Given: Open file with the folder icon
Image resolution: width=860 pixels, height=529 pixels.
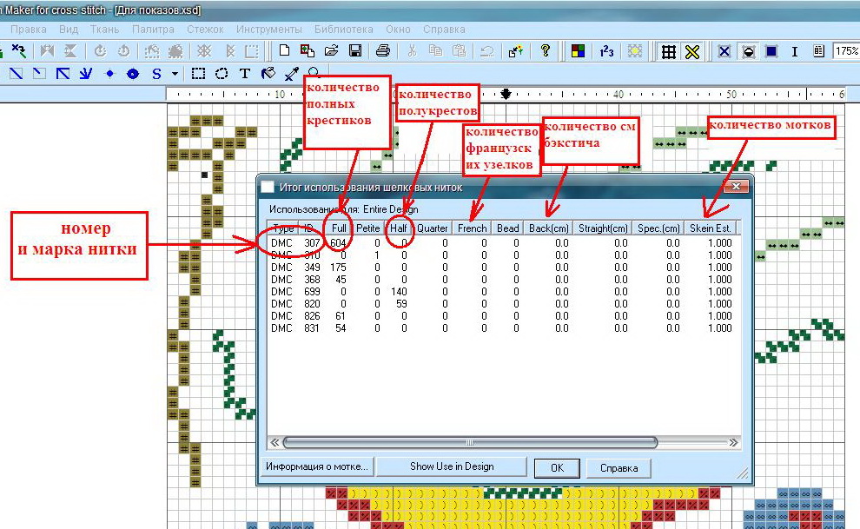Looking at the screenshot, I should pyautogui.click(x=331, y=51).
